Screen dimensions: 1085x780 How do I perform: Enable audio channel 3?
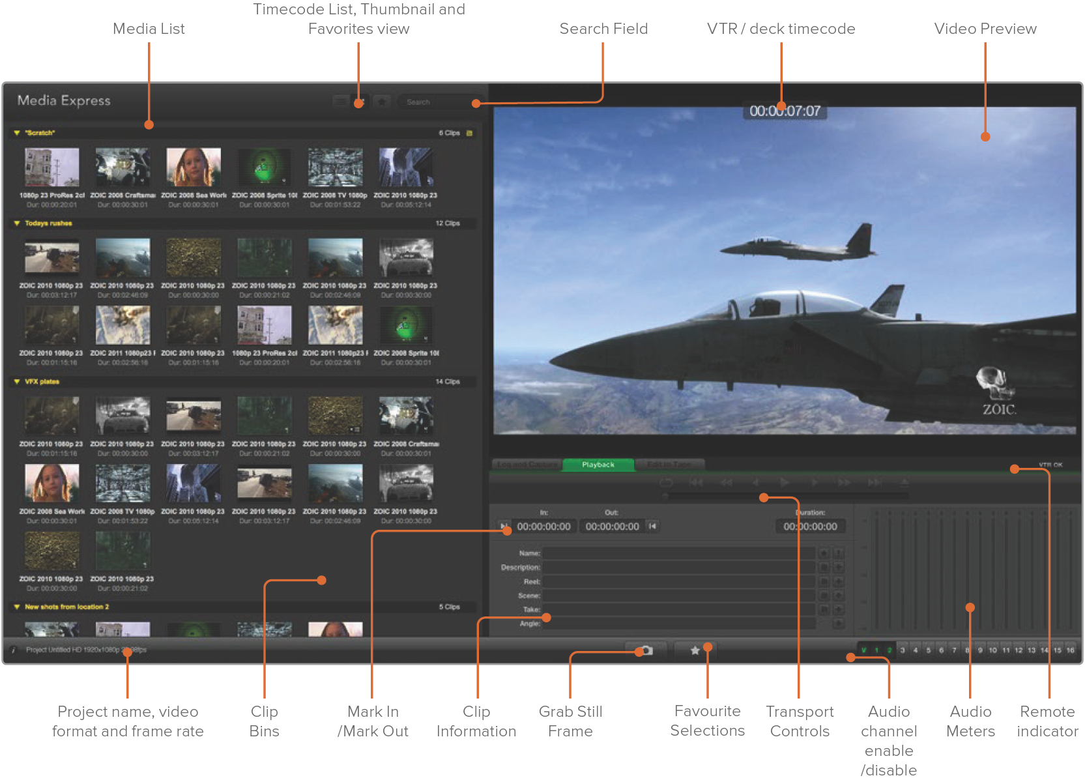(x=903, y=650)
